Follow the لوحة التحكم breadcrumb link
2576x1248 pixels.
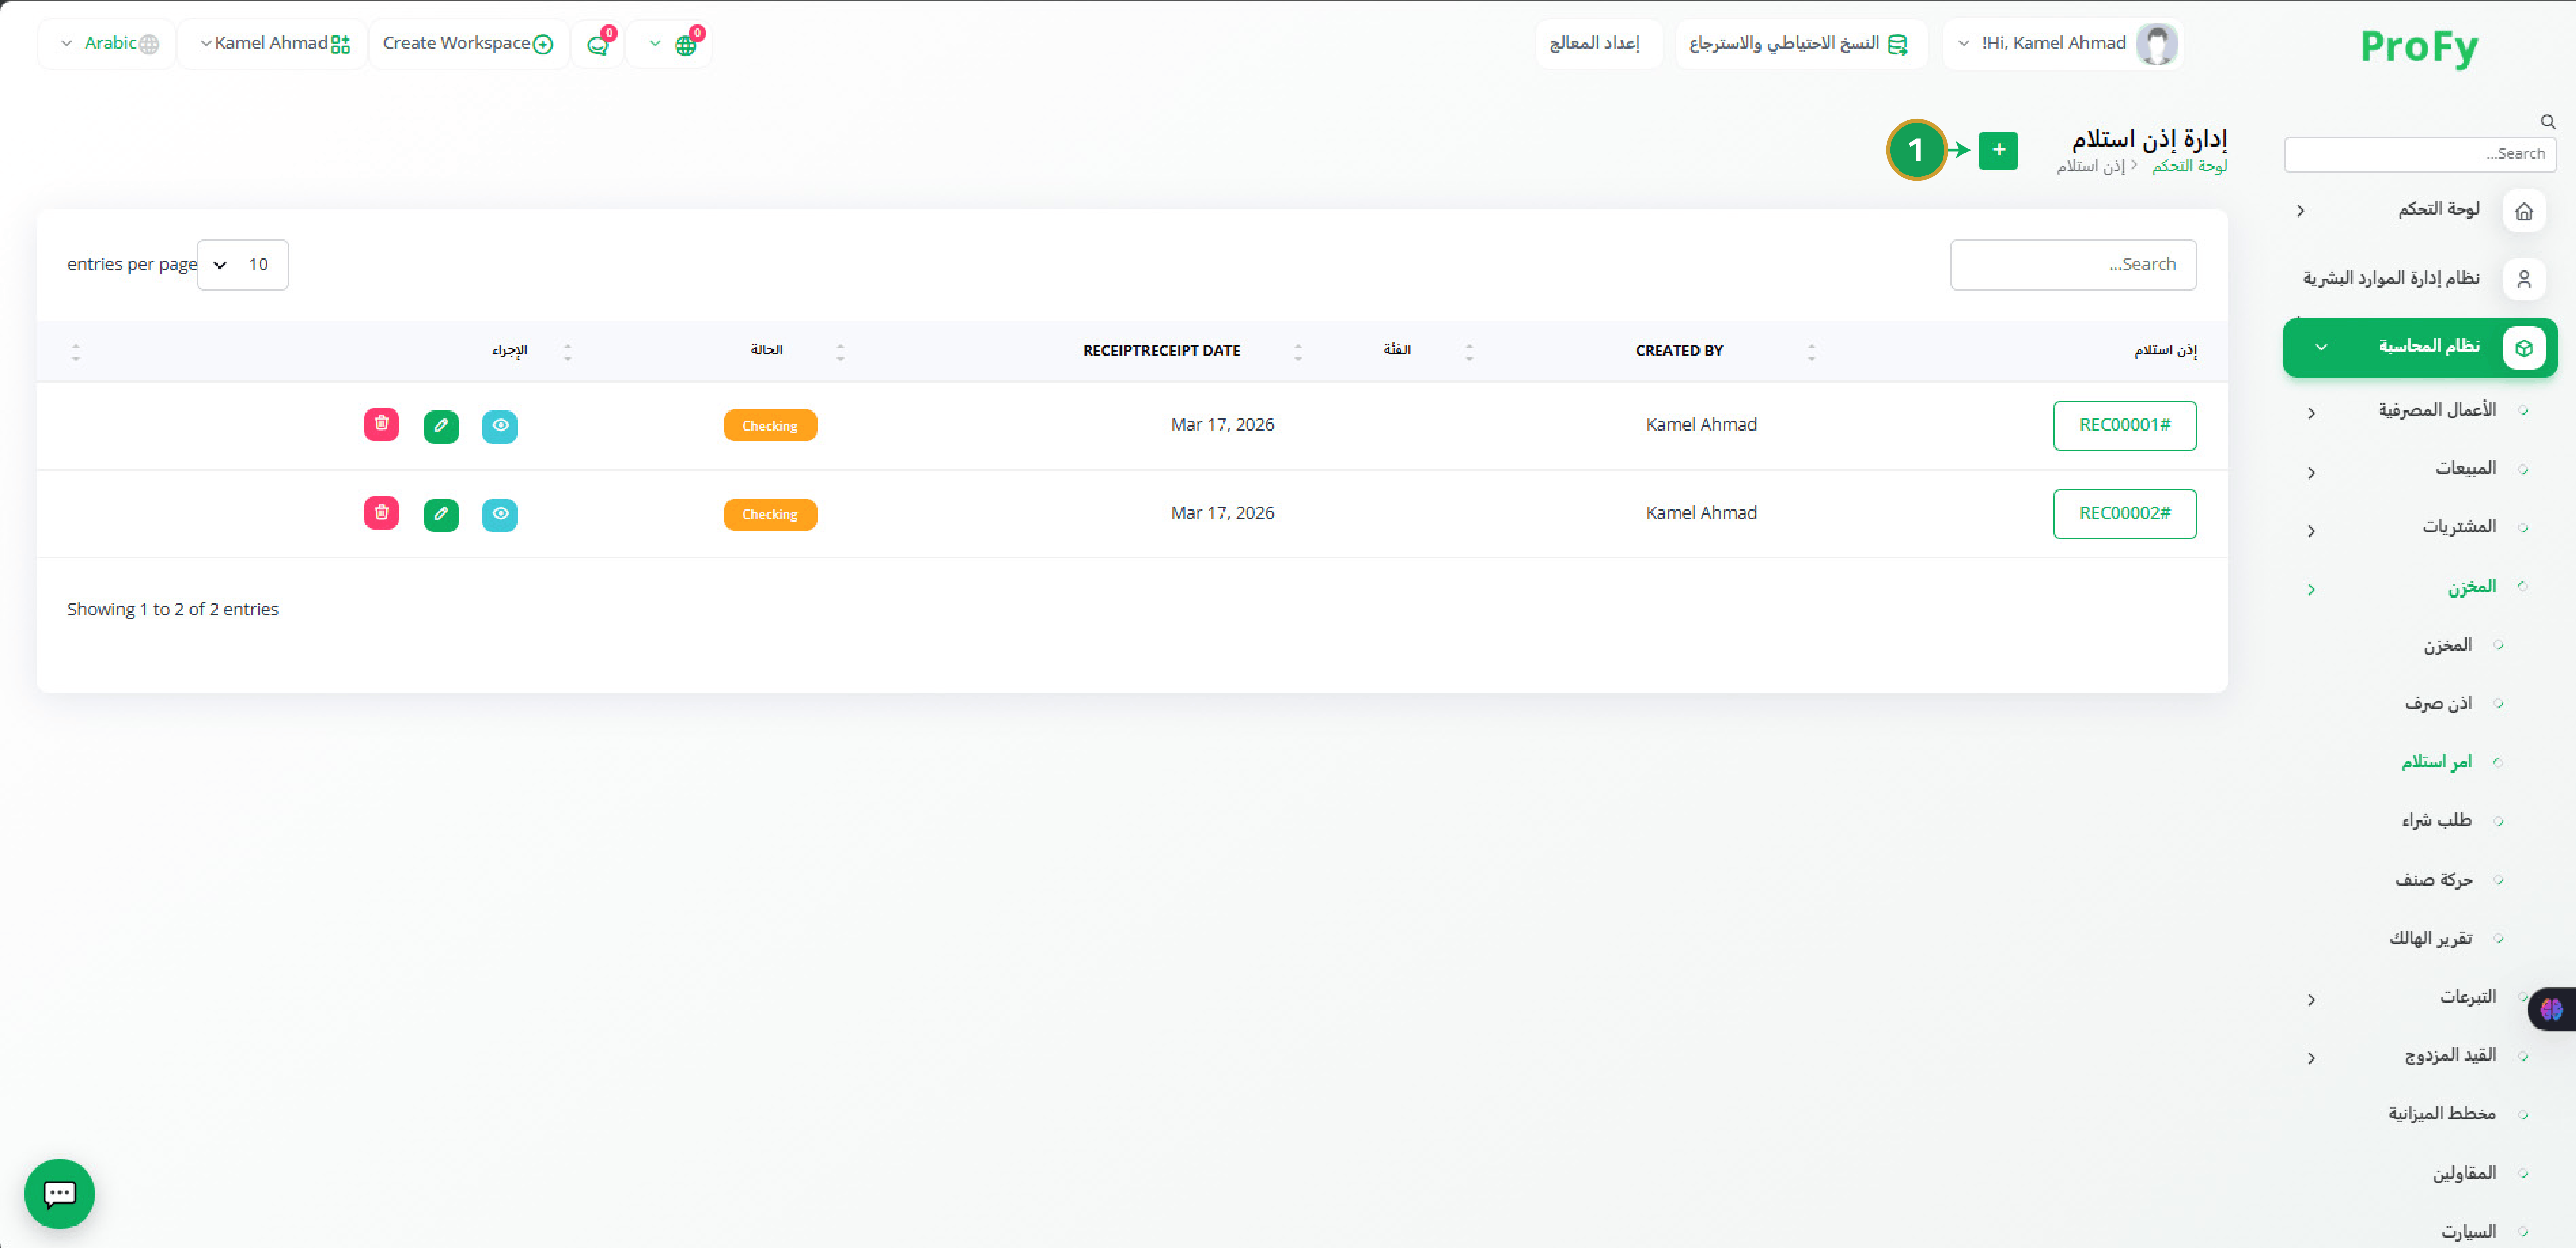tap(2189, 166)
